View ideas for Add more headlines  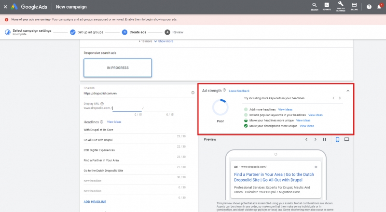click(x=285, y=110)
